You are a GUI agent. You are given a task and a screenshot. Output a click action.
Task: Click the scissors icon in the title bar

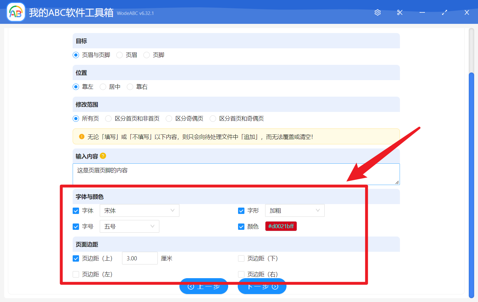(400, 12)
